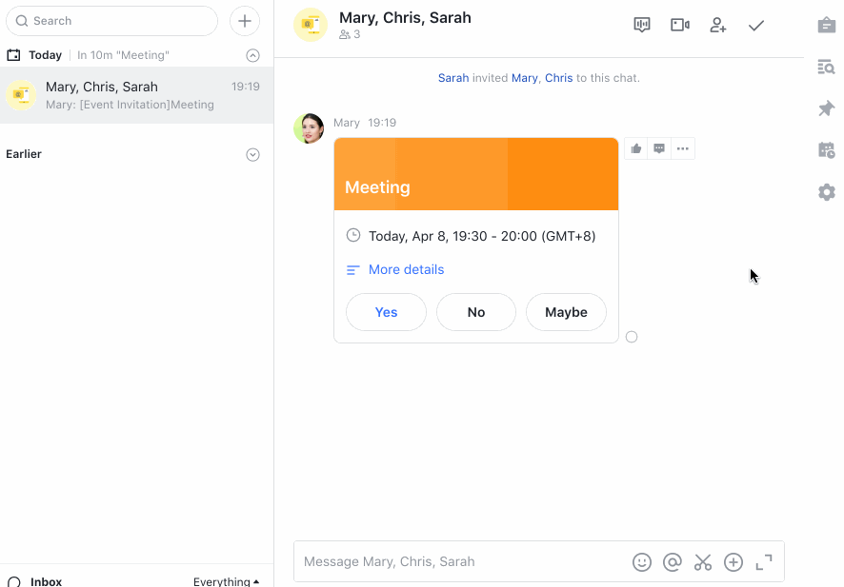
Task: Click the member count 3 in header
Action: click(350, 34)
